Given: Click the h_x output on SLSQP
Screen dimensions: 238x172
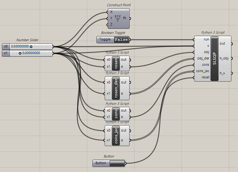Looking at the screenshot, I should pyautogui.click(x=222, y=73).
